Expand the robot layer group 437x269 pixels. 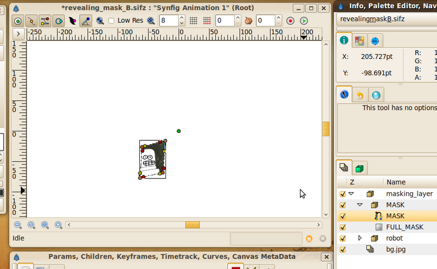click(360, 238)
